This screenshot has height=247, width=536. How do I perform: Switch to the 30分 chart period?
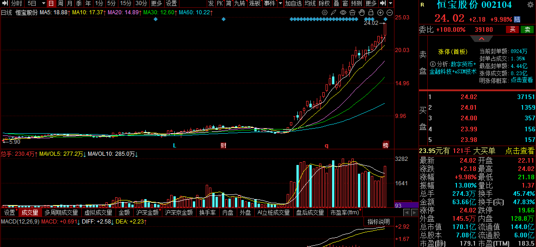(141, 4)
